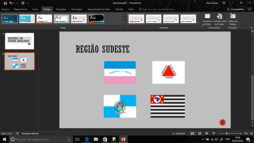Switch to Slide Sorter view icon
Screen dimensions: 254x143
pyautogui.click(x=200, y=133)
